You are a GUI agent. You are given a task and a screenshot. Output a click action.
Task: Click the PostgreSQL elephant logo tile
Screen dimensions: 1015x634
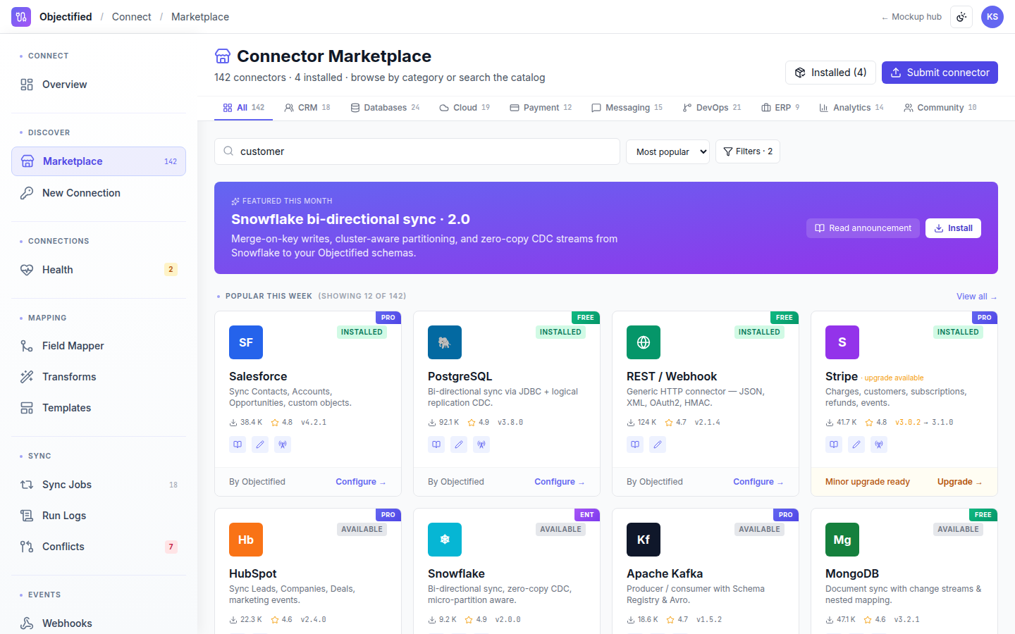point(445,342)
